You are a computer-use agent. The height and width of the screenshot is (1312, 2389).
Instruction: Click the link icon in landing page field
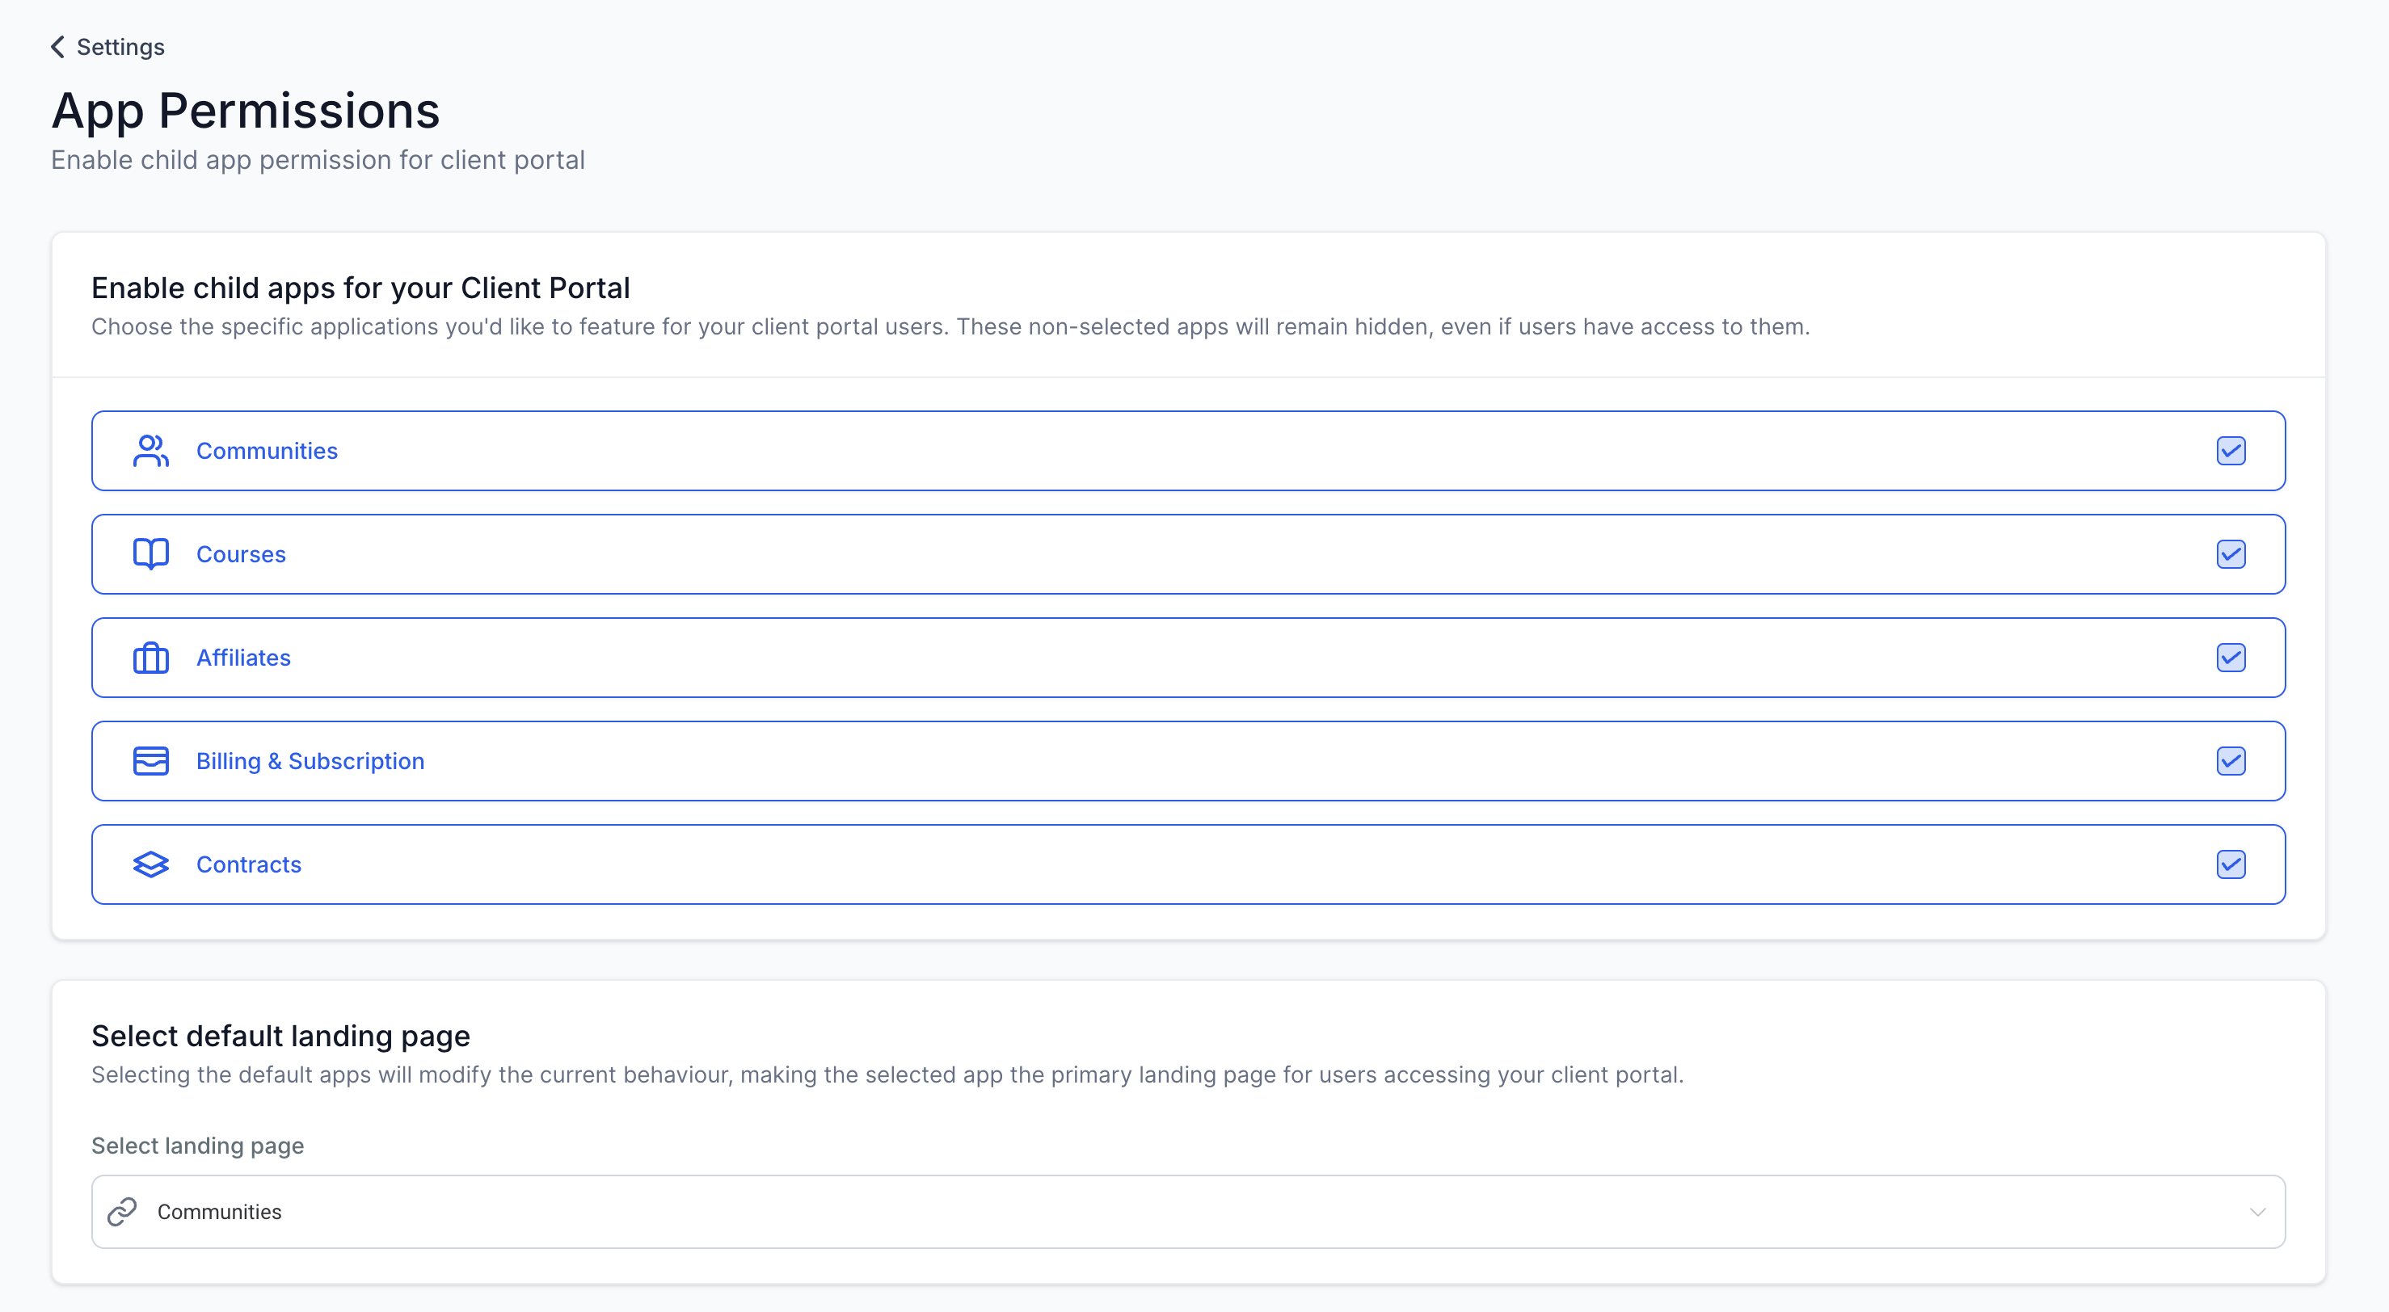(122, 1212)
